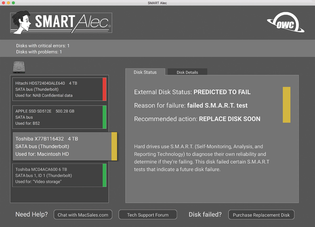Click 'Used for: Macintosh HD' text
Image resolution: width=315 pixels, height=227 pixels.
(42, 154)
